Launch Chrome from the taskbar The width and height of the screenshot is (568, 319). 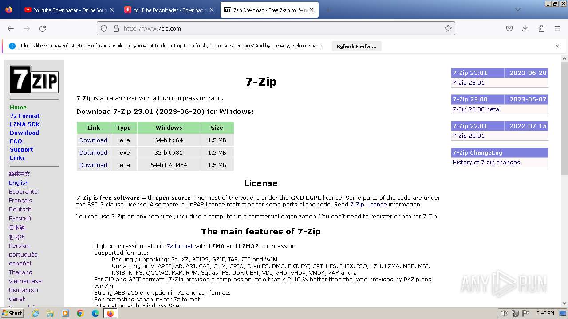[x=80, y=313]
